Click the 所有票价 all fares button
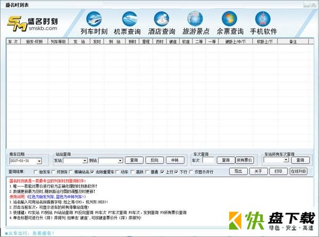The width and height of the screenshot is (319, 237). coord(245,160)
